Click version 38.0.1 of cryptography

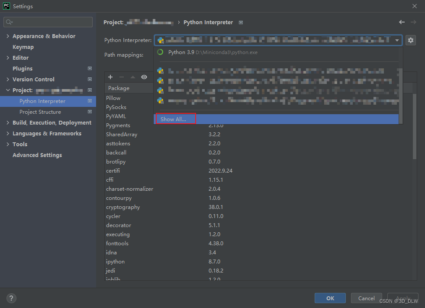point(216,207)
